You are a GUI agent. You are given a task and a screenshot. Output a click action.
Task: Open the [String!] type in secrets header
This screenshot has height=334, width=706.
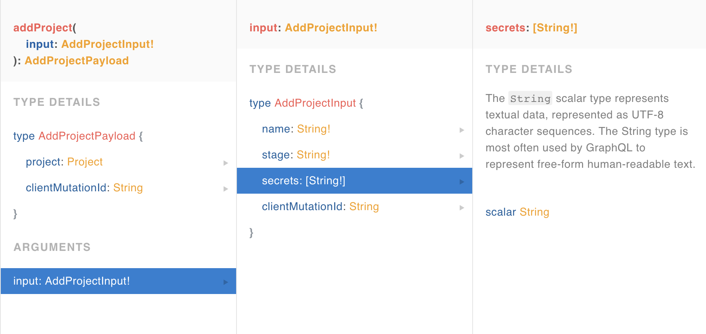pyautogui.click(x=555, y=27)
